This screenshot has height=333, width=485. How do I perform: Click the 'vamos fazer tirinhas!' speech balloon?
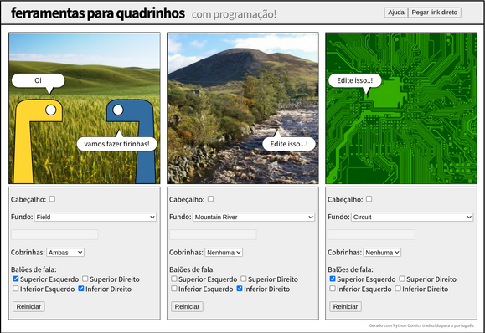(x=116, y=144)
